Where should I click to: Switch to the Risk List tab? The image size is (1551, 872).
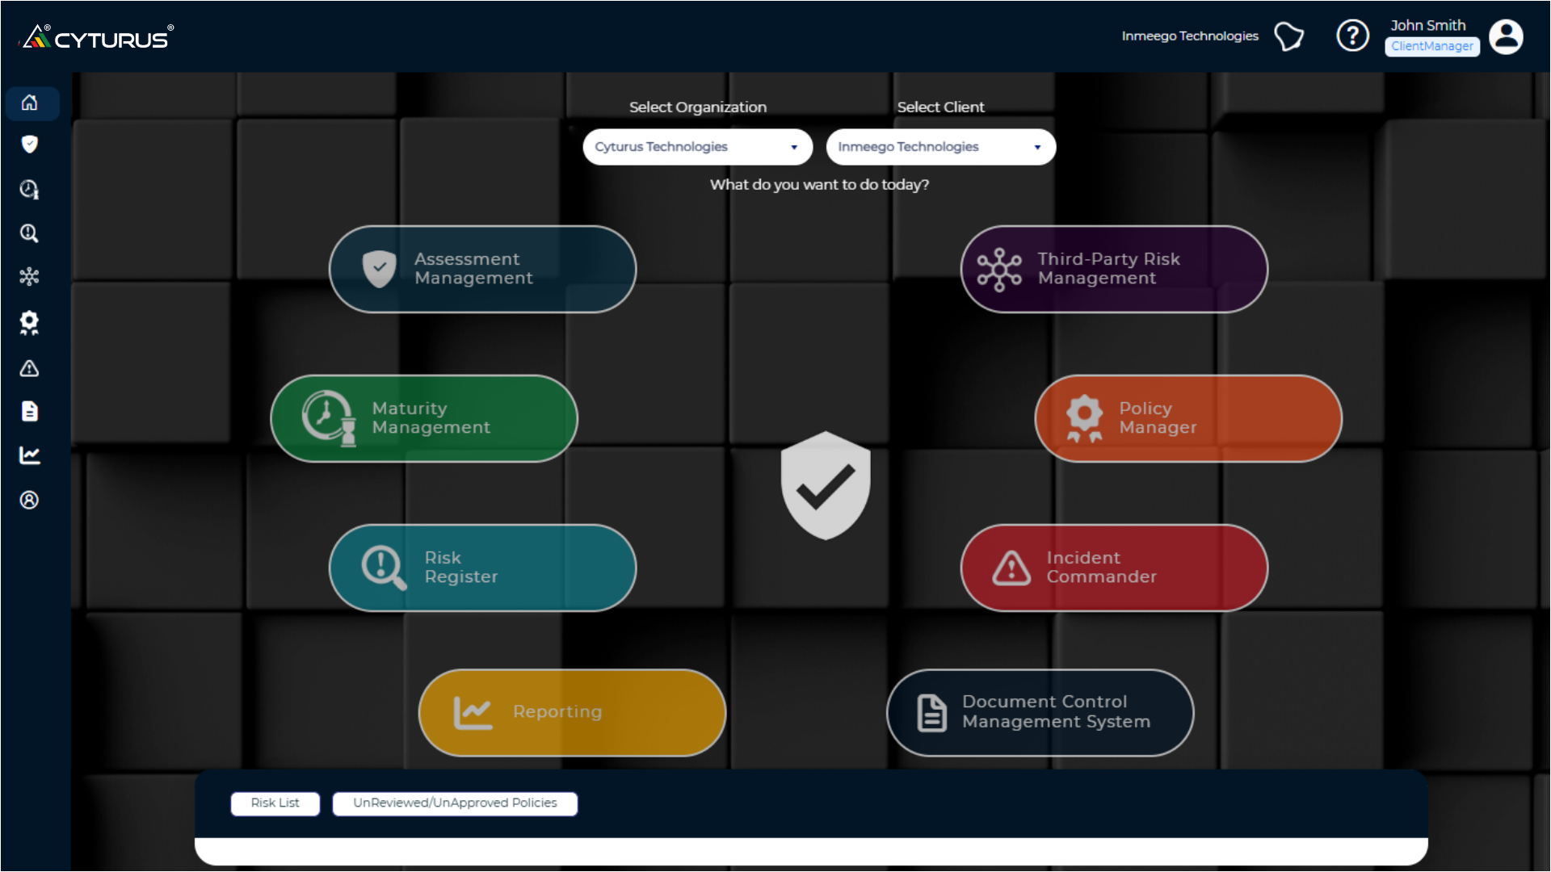click(275, 803)
